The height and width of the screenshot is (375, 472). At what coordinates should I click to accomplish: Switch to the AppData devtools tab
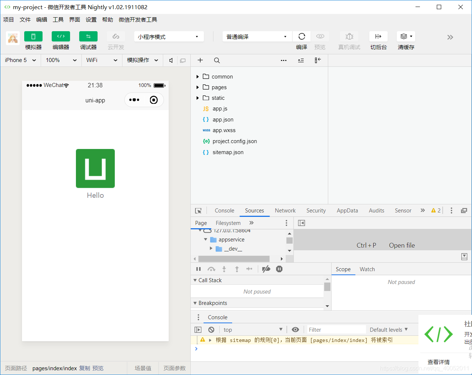(x=347, y=211)
